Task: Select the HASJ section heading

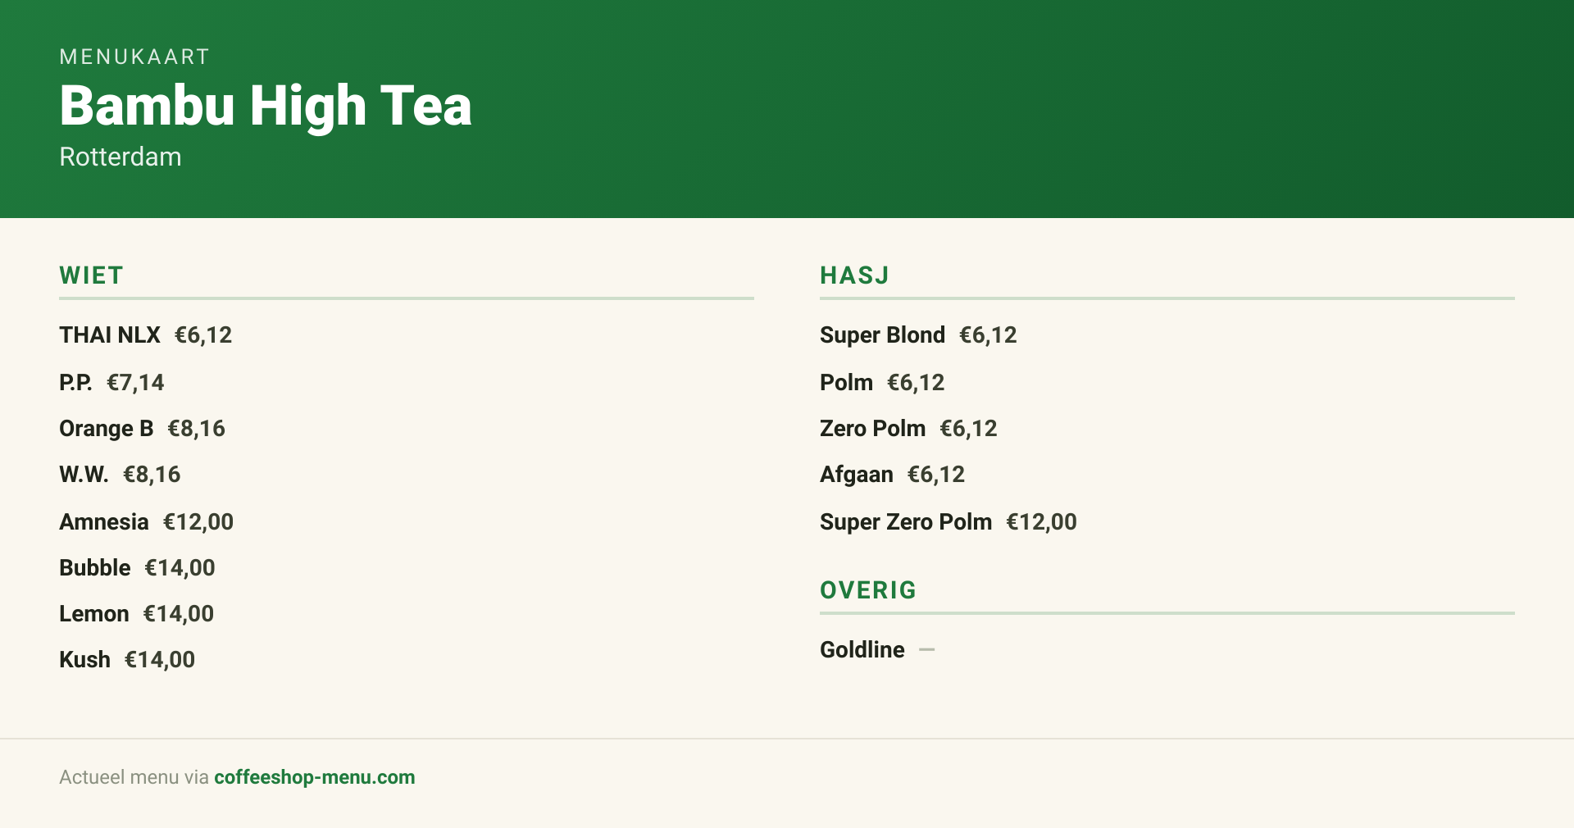Action: (854, 275)
